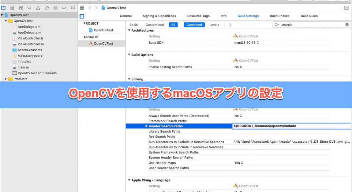Select the Customized filter
This screenshot has height=192, width=352.
coord(155,25)
